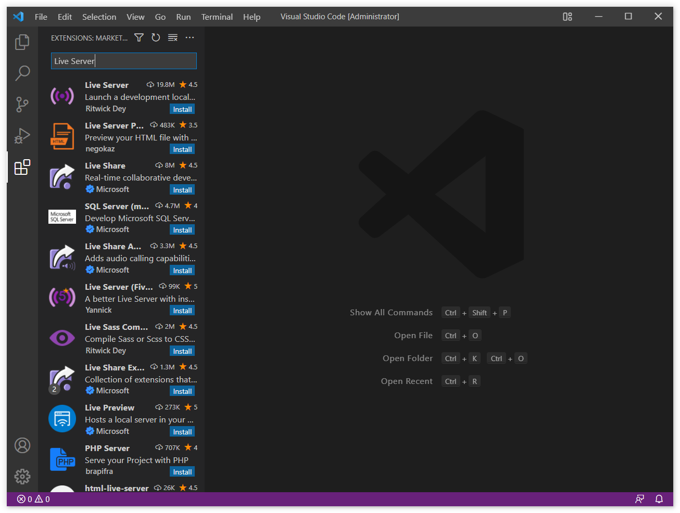Open the Explorer view in activity bar
This screenshot has height=513, width=680.
(22, 42)
